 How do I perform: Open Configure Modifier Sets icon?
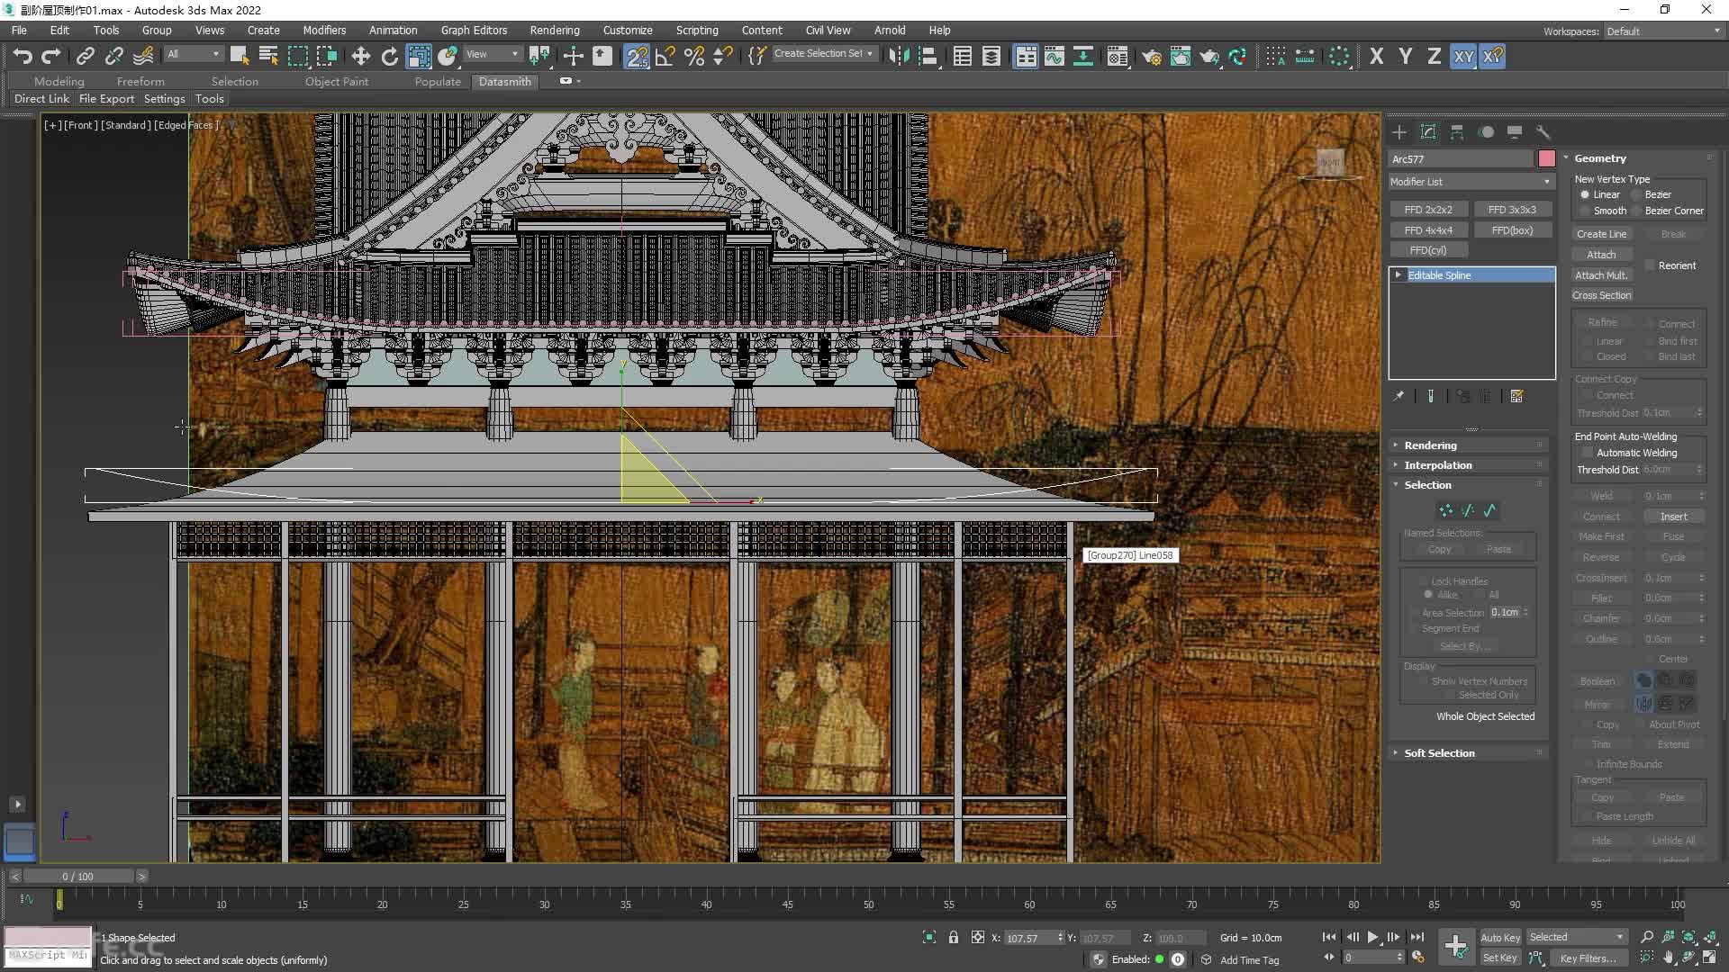[1517, 396]
